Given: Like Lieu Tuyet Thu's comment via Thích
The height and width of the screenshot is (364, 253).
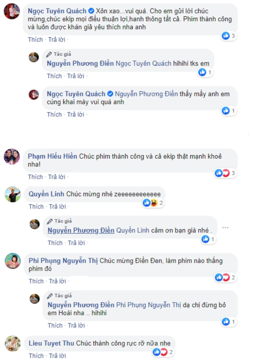Looking at the screenshot, I should coord(36,356).
